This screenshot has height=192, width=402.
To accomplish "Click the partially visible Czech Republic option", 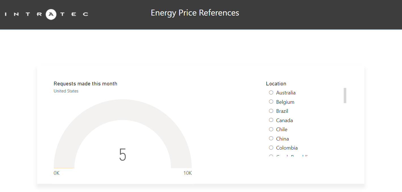I will coord(292,156).
